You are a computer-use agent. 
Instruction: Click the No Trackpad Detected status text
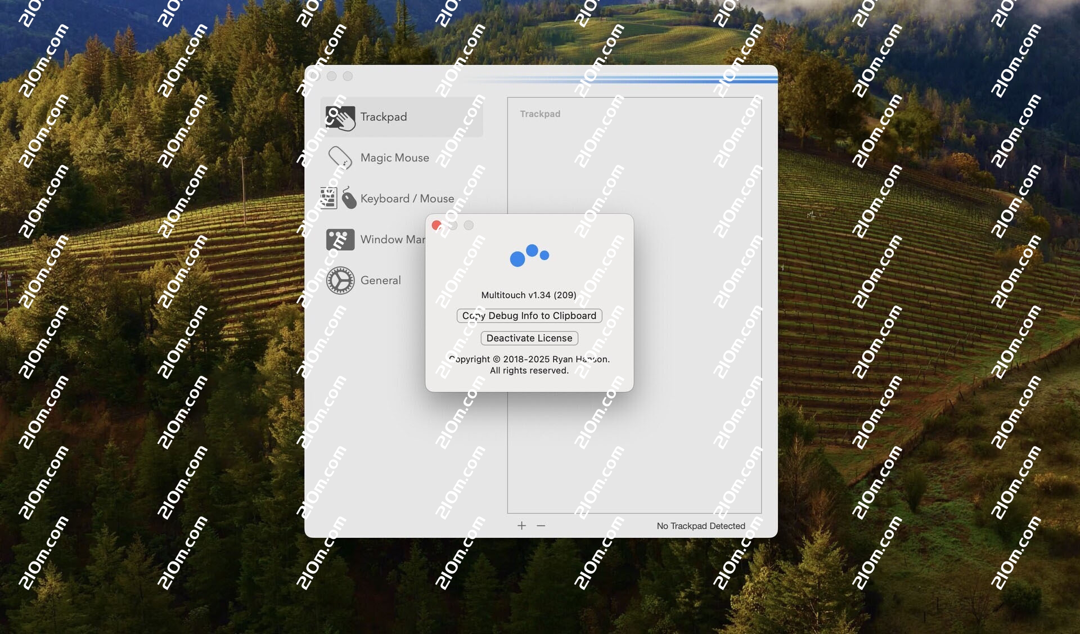click(701, 526)
